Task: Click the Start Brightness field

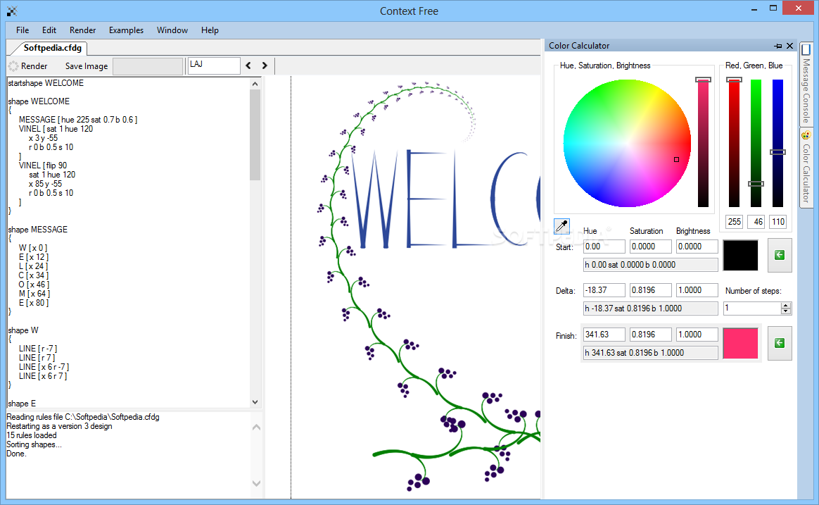Action: tap(697, 247)
